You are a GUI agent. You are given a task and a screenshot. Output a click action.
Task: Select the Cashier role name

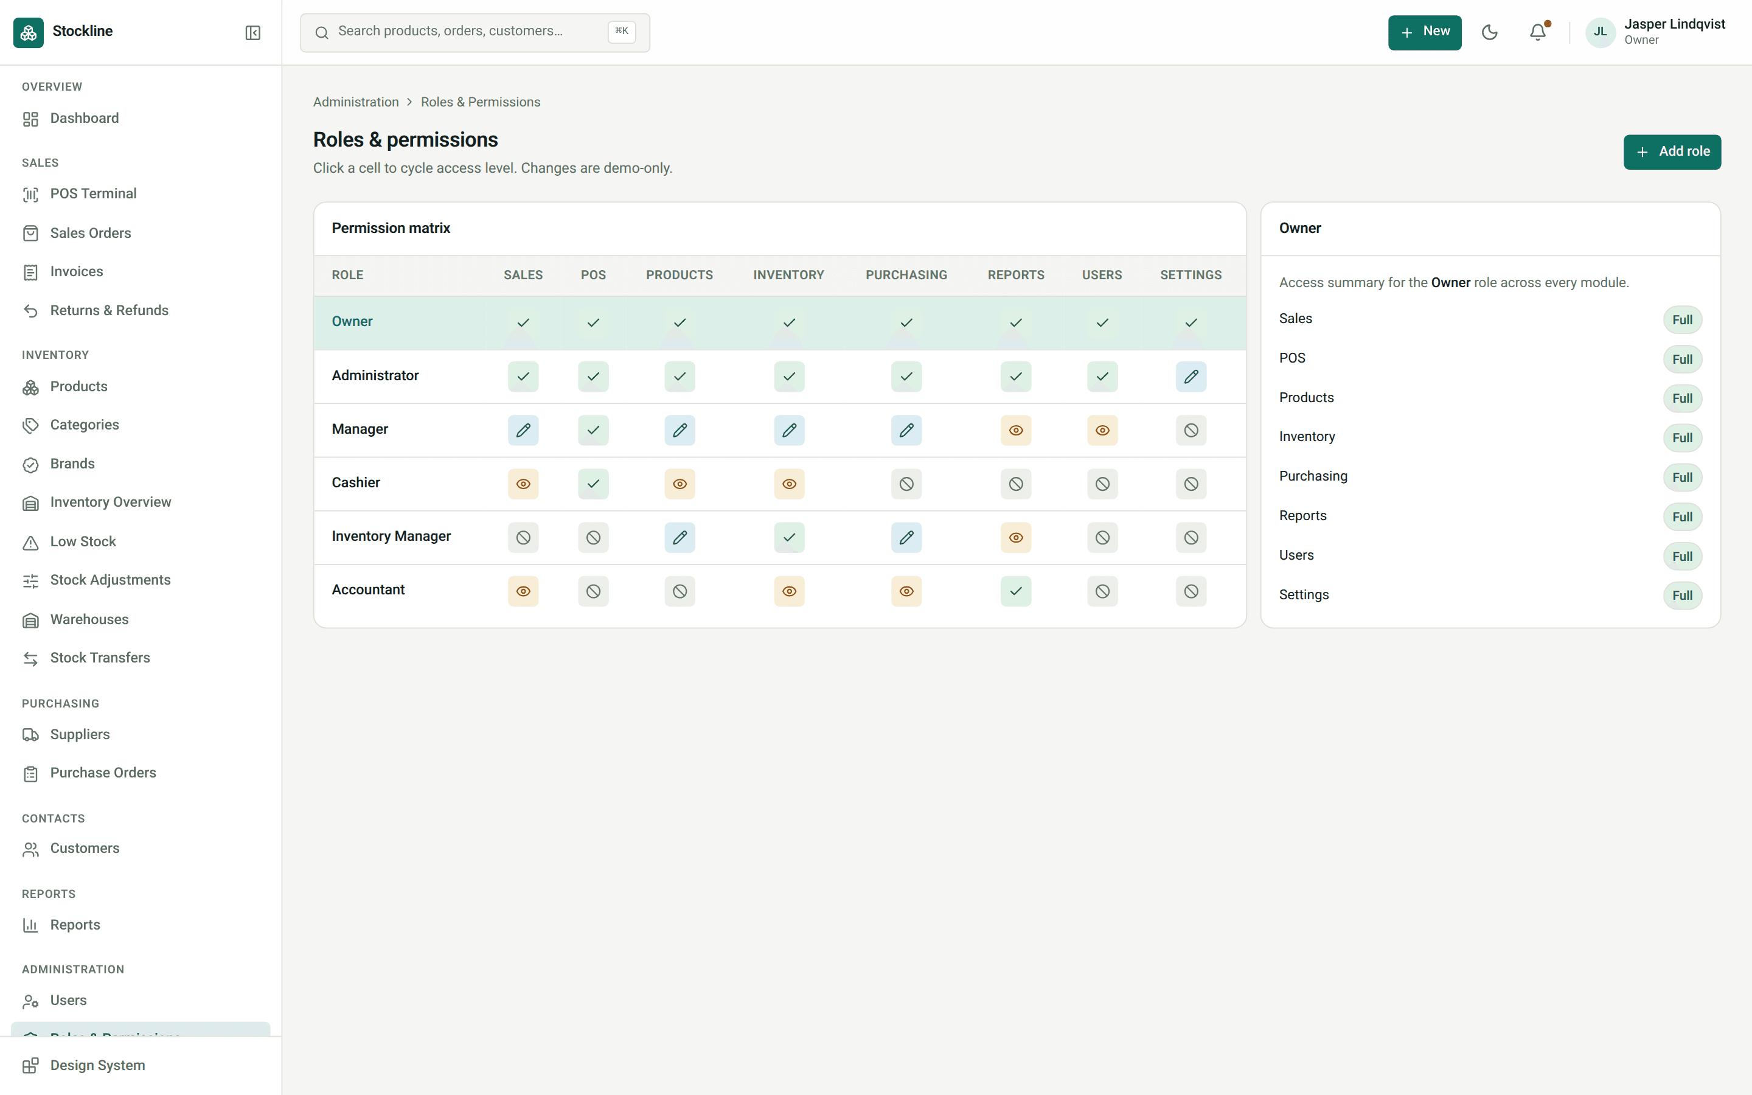tap(355, 483)
